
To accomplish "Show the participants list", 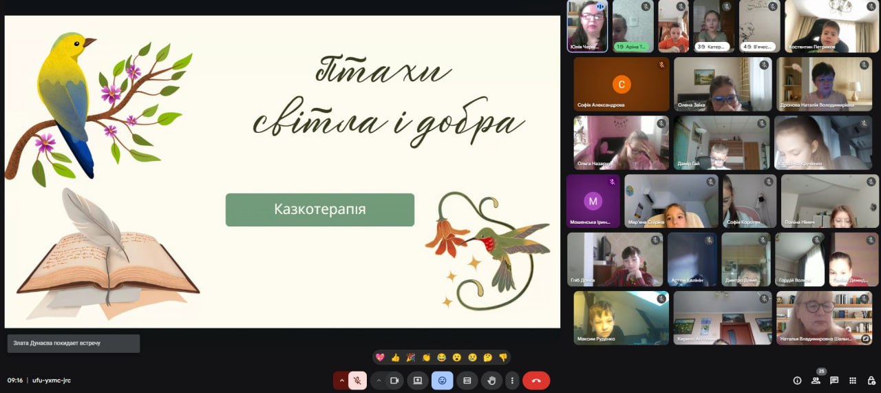I will click(816, 380).
